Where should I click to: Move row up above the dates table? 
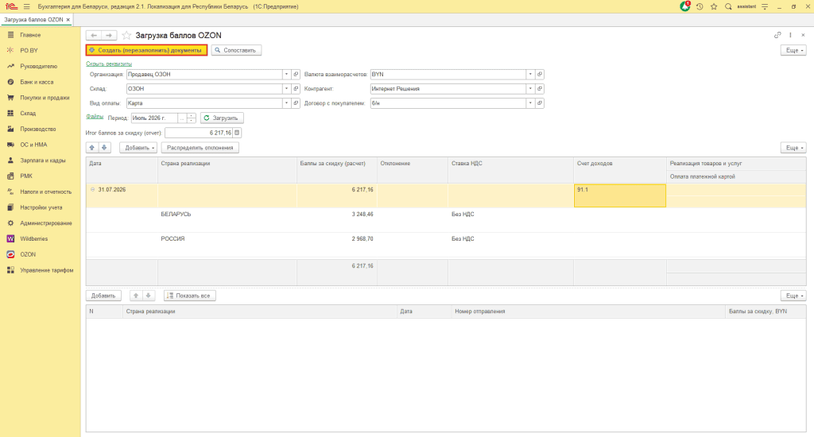pos(92,148)
